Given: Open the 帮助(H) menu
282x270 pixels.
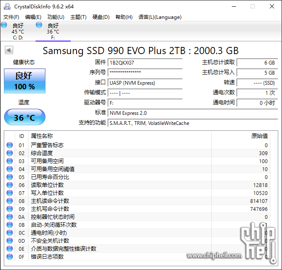Looking at the screenshot, I should pos(124,17).
